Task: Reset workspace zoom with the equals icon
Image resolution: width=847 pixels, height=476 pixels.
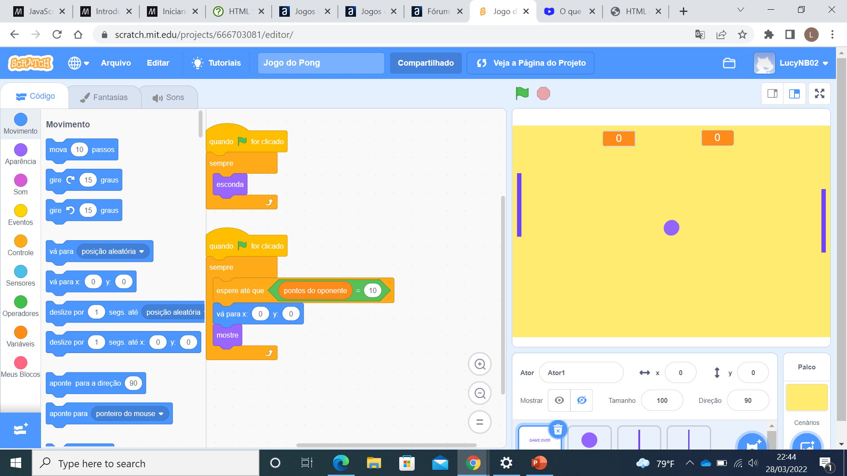Action: (x=480, y=422)
